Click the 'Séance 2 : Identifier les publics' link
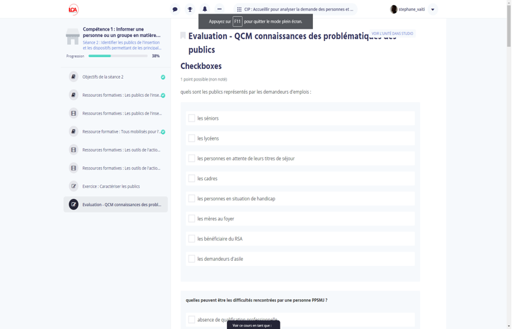Screen dimensions: 512x329 point(122,45)
